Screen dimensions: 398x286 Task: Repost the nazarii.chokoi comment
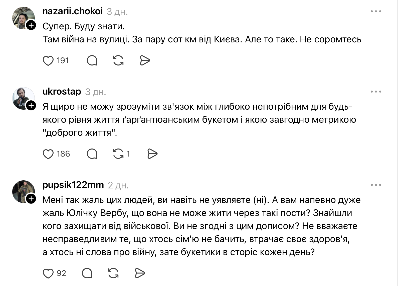click(x=118, y=61)
